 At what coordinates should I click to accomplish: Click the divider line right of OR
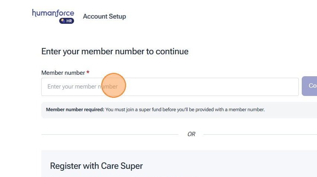[x=260, y=134]
